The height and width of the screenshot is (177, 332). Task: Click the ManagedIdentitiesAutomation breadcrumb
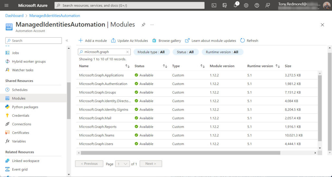click(54, 16)
